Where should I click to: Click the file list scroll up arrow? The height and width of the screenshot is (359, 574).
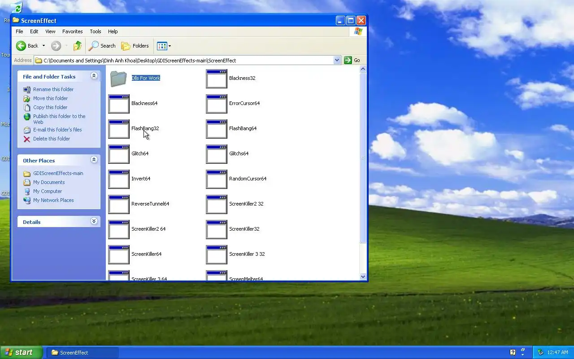pyautogui.click(x=363, y=69)
